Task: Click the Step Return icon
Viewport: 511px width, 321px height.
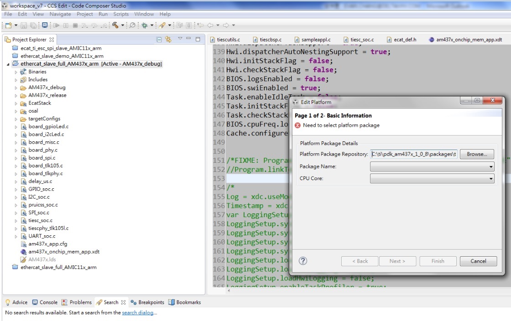Action: click(104, 26)
